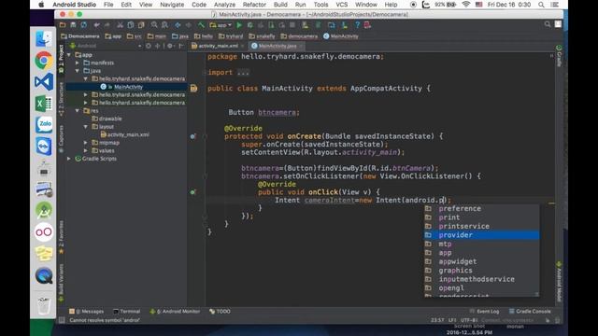The image size is (598, 336).
Task: Click the Debug app bug icon
Action: point(250,25)
